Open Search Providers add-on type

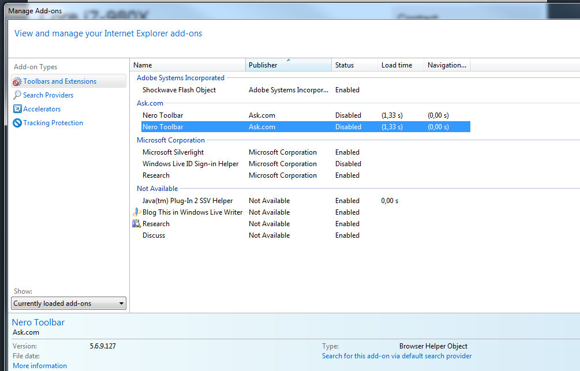[x=48, y=95]
